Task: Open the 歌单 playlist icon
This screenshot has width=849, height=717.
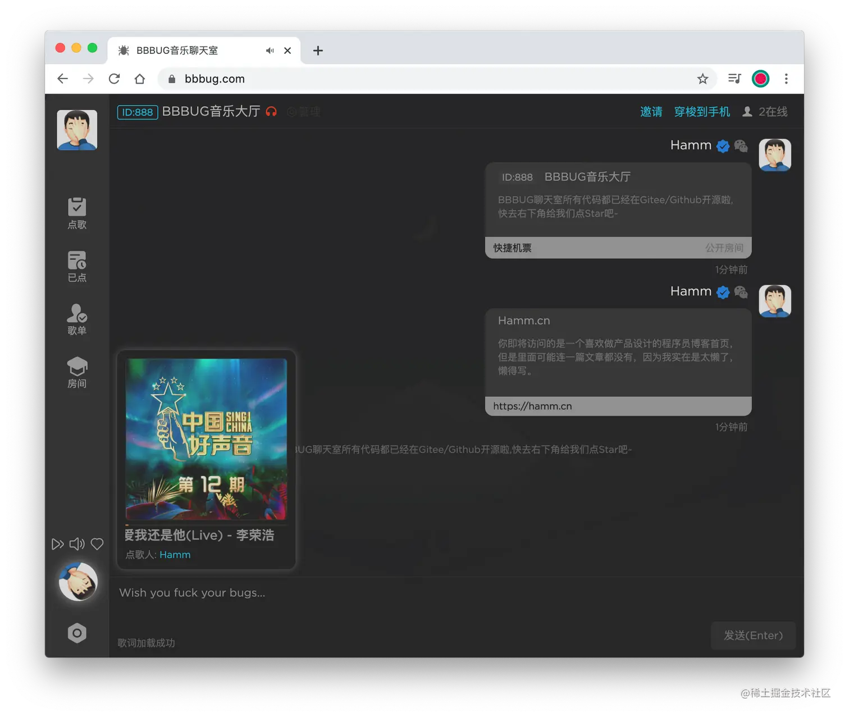Action: 77,319
